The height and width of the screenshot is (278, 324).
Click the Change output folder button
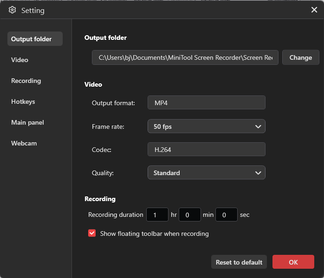300,57
